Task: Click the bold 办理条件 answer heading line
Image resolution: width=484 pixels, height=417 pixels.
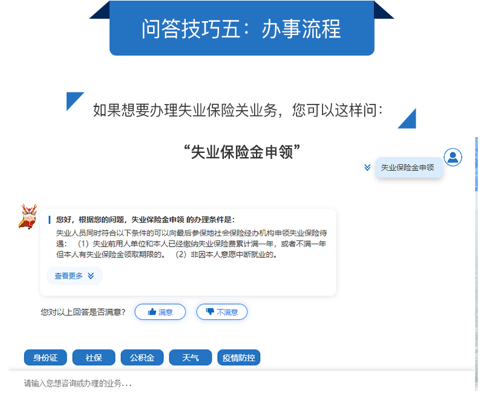Action: [x=145, y=219]
